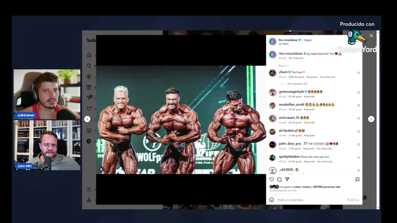
Task: Click the date '10 de noviembre de 2024'
Action: (x=283, y=191)
